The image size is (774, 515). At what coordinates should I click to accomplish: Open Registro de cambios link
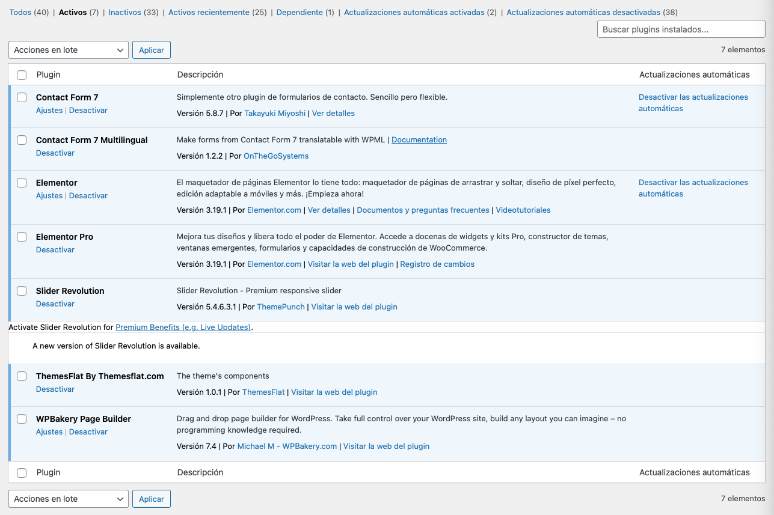tap(437, 264)
